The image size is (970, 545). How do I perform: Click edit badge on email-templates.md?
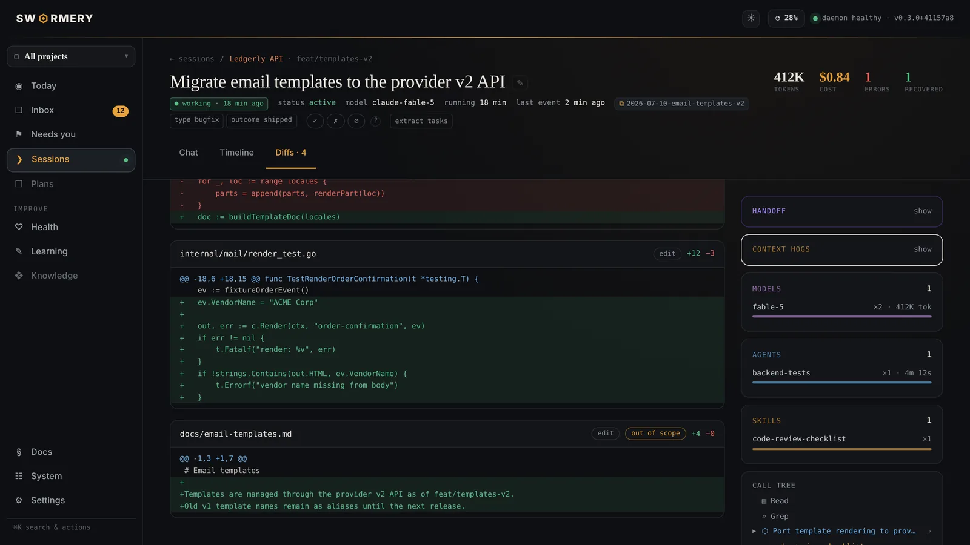click(606, 434)
